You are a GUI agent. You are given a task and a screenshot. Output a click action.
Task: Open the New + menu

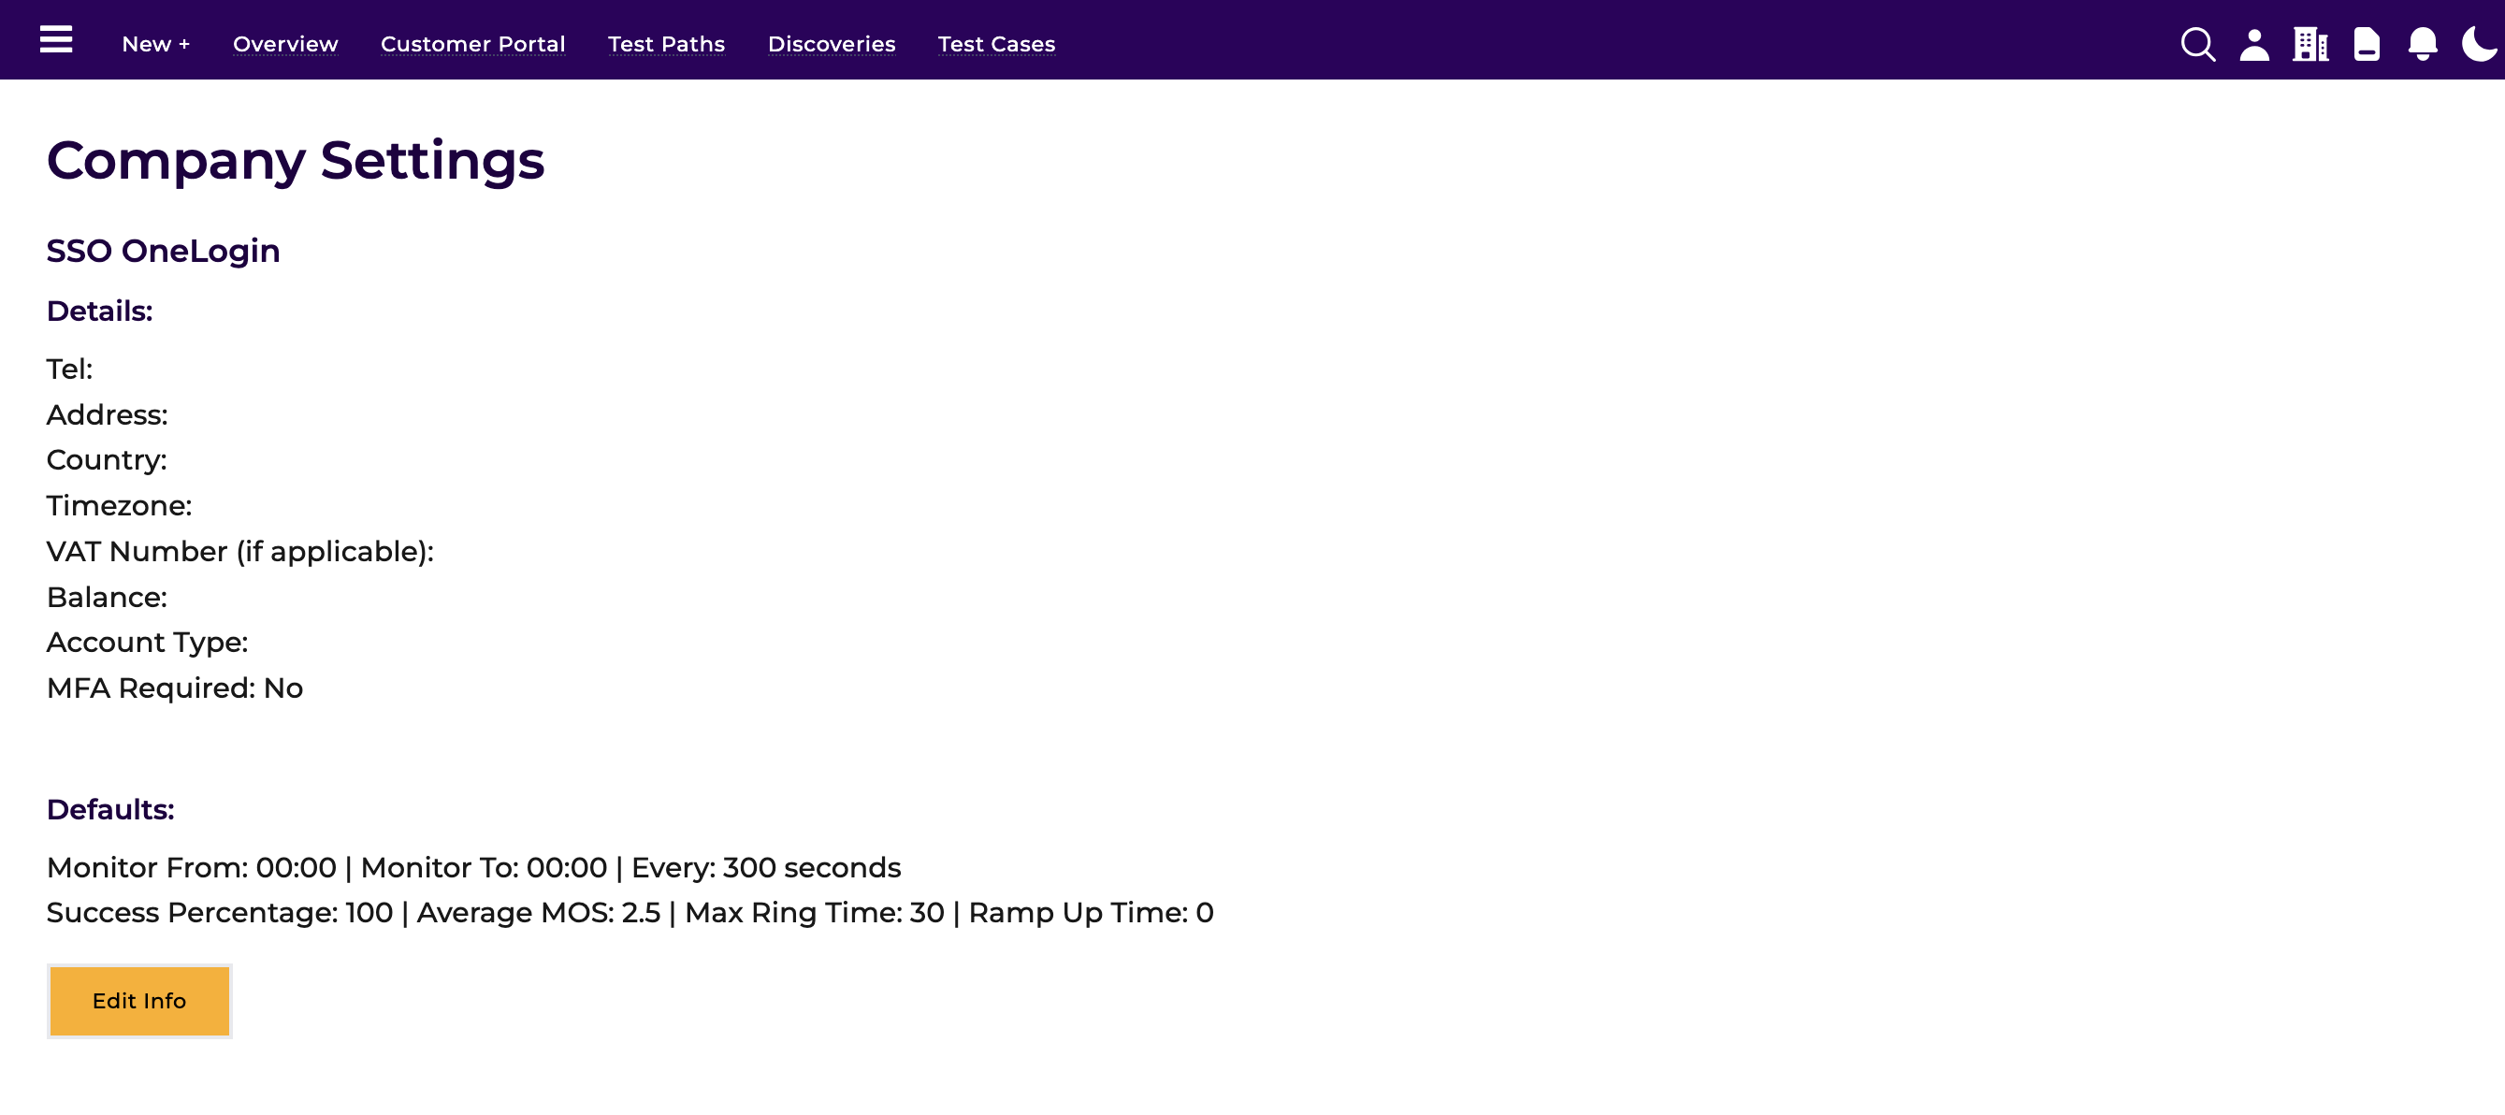155,44
